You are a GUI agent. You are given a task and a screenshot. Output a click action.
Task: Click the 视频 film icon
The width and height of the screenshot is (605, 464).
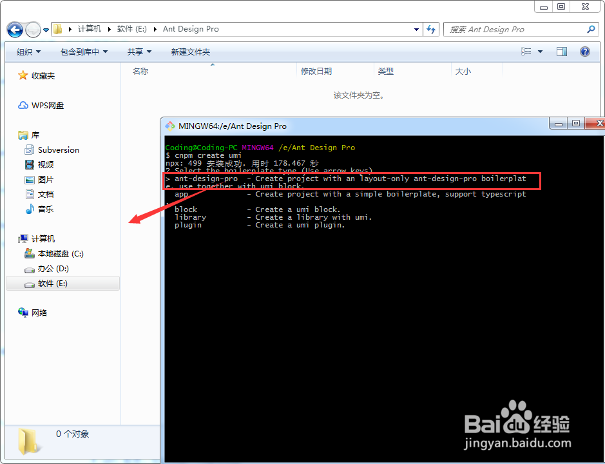[30, 164]
